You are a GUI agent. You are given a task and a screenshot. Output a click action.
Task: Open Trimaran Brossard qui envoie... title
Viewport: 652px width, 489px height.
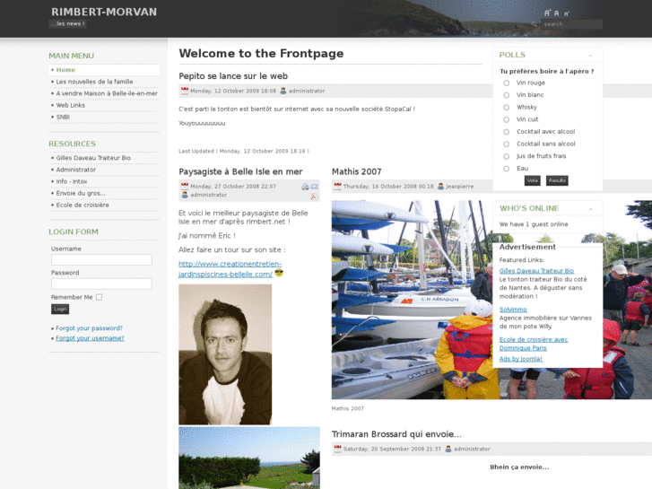(396, 434)
